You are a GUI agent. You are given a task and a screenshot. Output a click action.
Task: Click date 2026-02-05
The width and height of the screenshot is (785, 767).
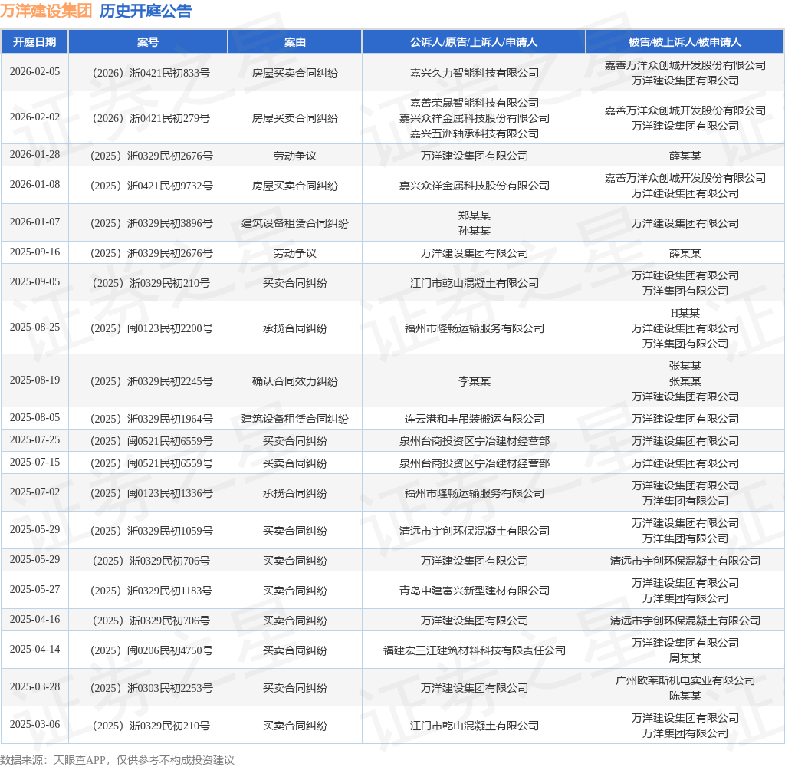point(34,72)
